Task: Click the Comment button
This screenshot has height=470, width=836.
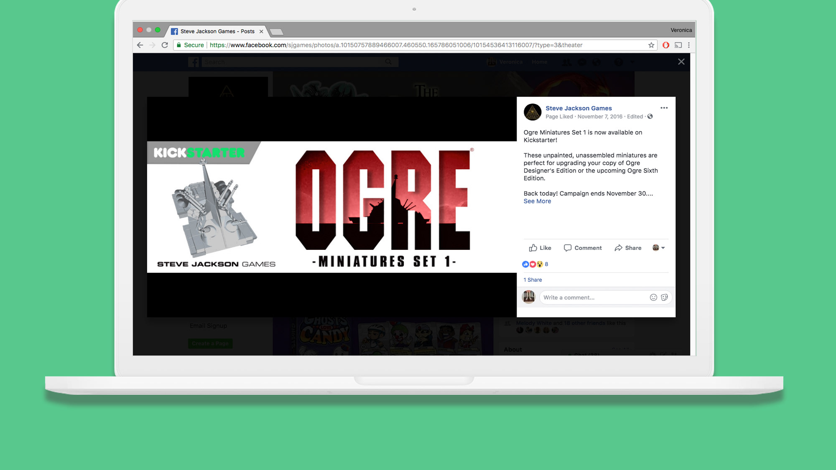Action: (583, 248)
